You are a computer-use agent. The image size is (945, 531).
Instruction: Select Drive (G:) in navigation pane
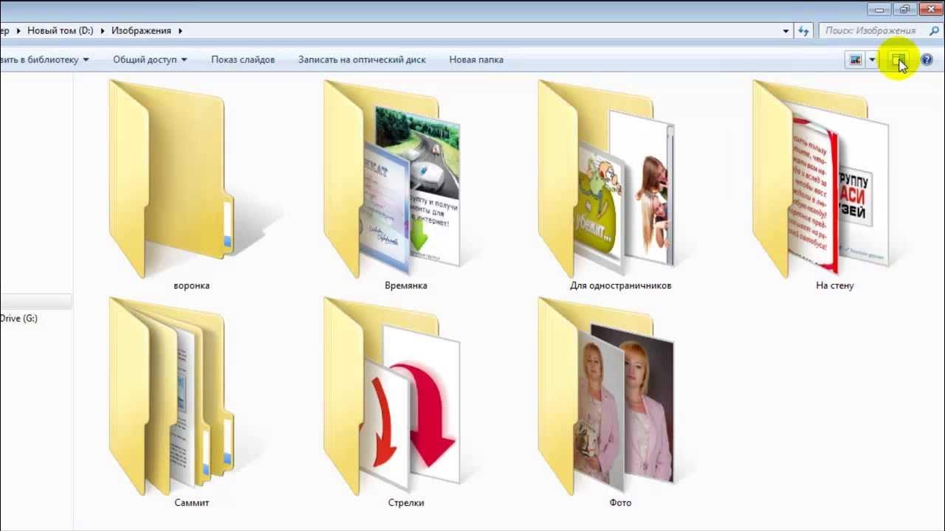19,319
